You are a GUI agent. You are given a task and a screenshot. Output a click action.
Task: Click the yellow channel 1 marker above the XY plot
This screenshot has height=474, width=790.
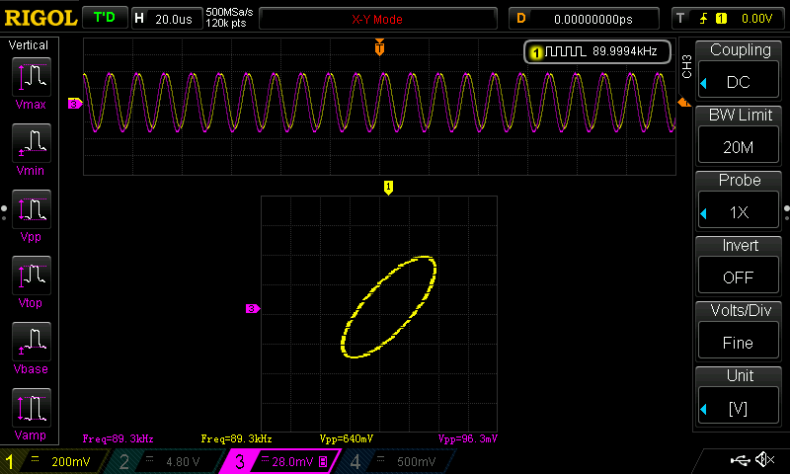tap(388, 188)
